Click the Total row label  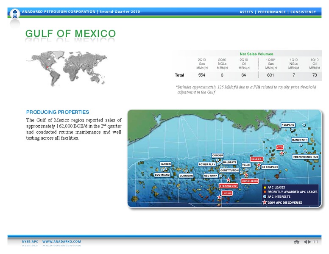point(179,75)
